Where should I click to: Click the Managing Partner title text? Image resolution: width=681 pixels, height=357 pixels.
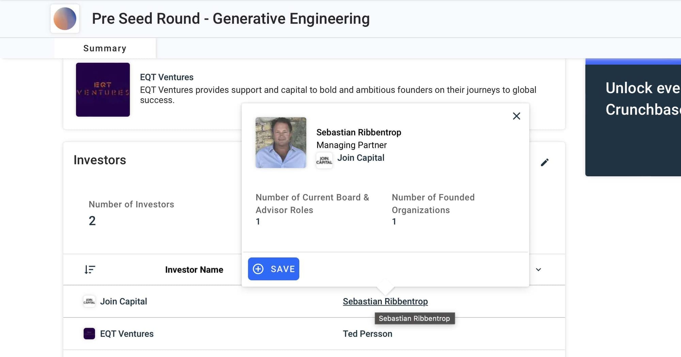[351, 145]
